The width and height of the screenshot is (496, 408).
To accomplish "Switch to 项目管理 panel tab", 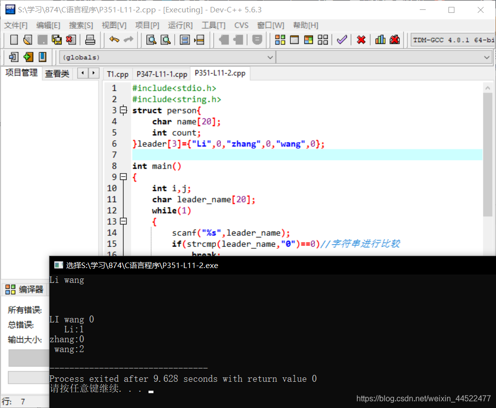I will 21,73.
